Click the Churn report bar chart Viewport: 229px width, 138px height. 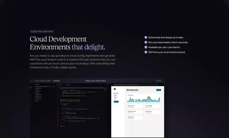click(x=144, y=98)
